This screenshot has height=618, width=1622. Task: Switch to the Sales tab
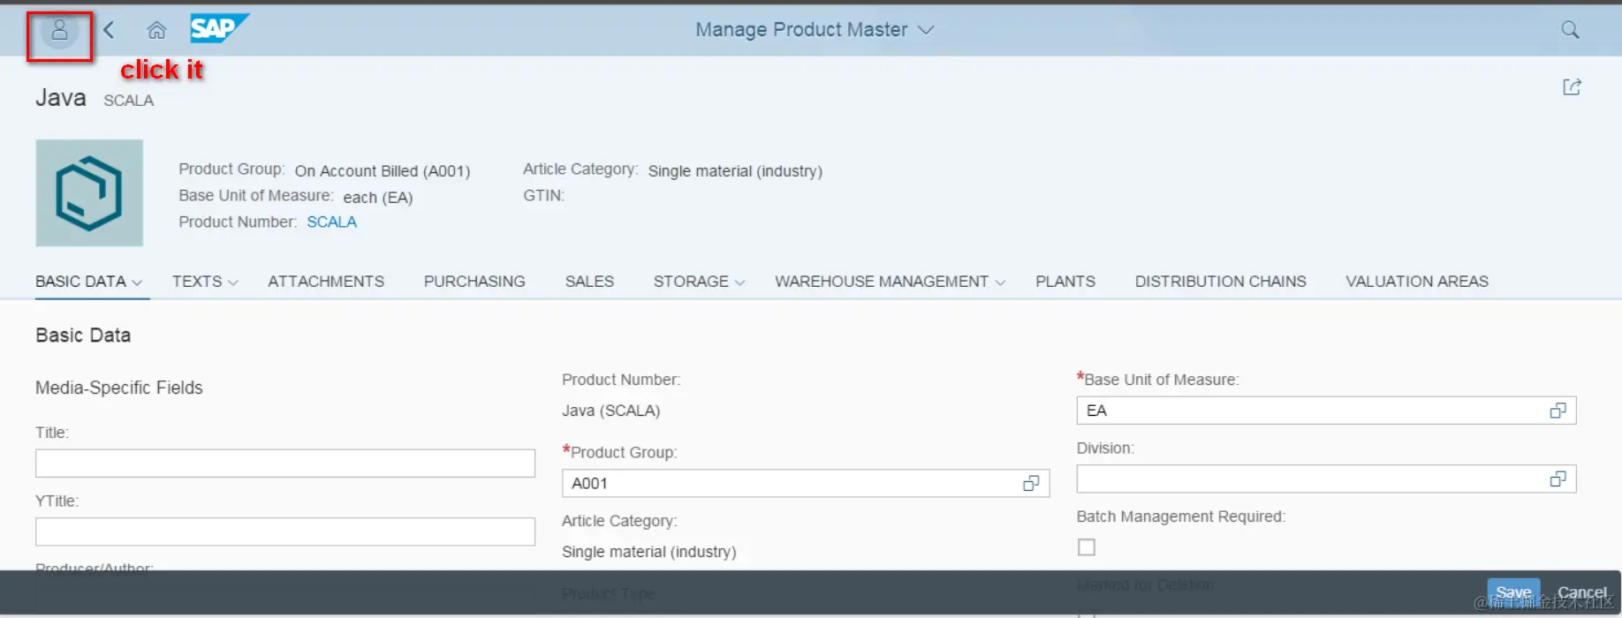[x=589, y=282]
